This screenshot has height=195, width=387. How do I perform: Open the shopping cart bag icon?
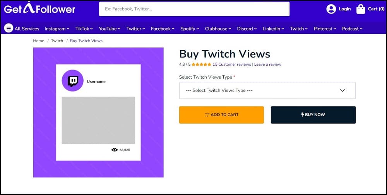coord(361,9)
